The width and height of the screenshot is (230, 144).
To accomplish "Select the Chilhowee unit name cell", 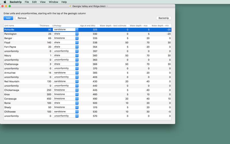I will coord(10,112).
